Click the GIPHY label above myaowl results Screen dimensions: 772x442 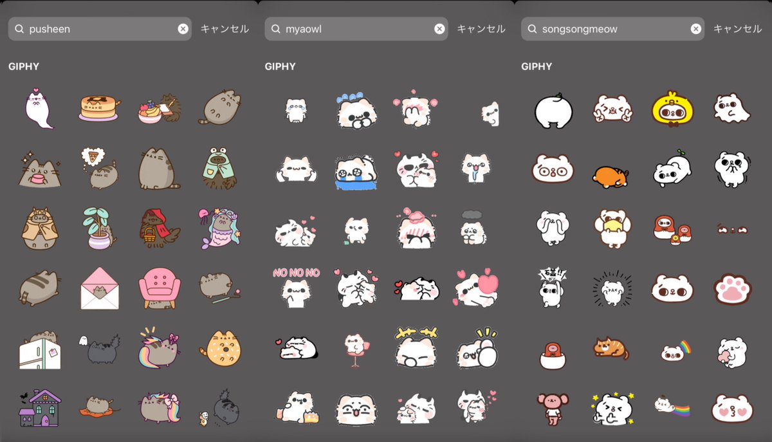point(280,66)
